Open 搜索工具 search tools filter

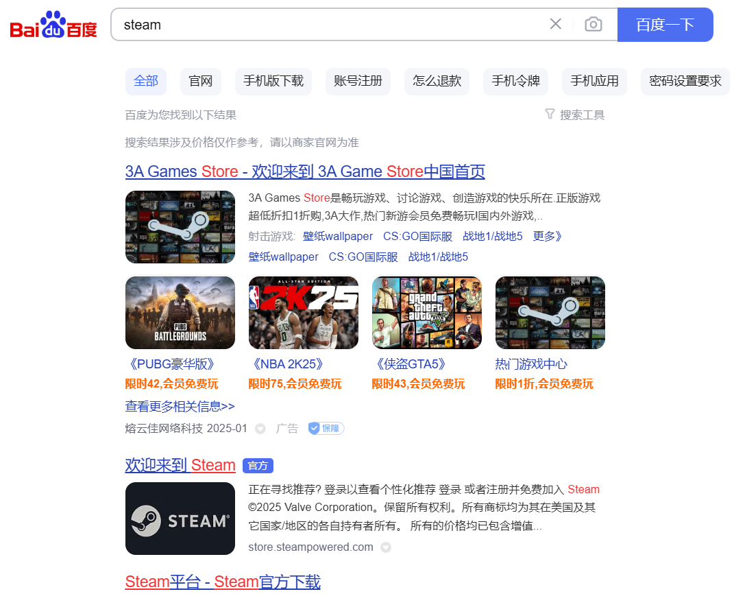point(575,115)
